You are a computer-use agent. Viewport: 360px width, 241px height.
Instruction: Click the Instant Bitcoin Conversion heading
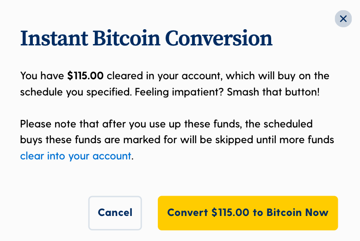[146, 38]
